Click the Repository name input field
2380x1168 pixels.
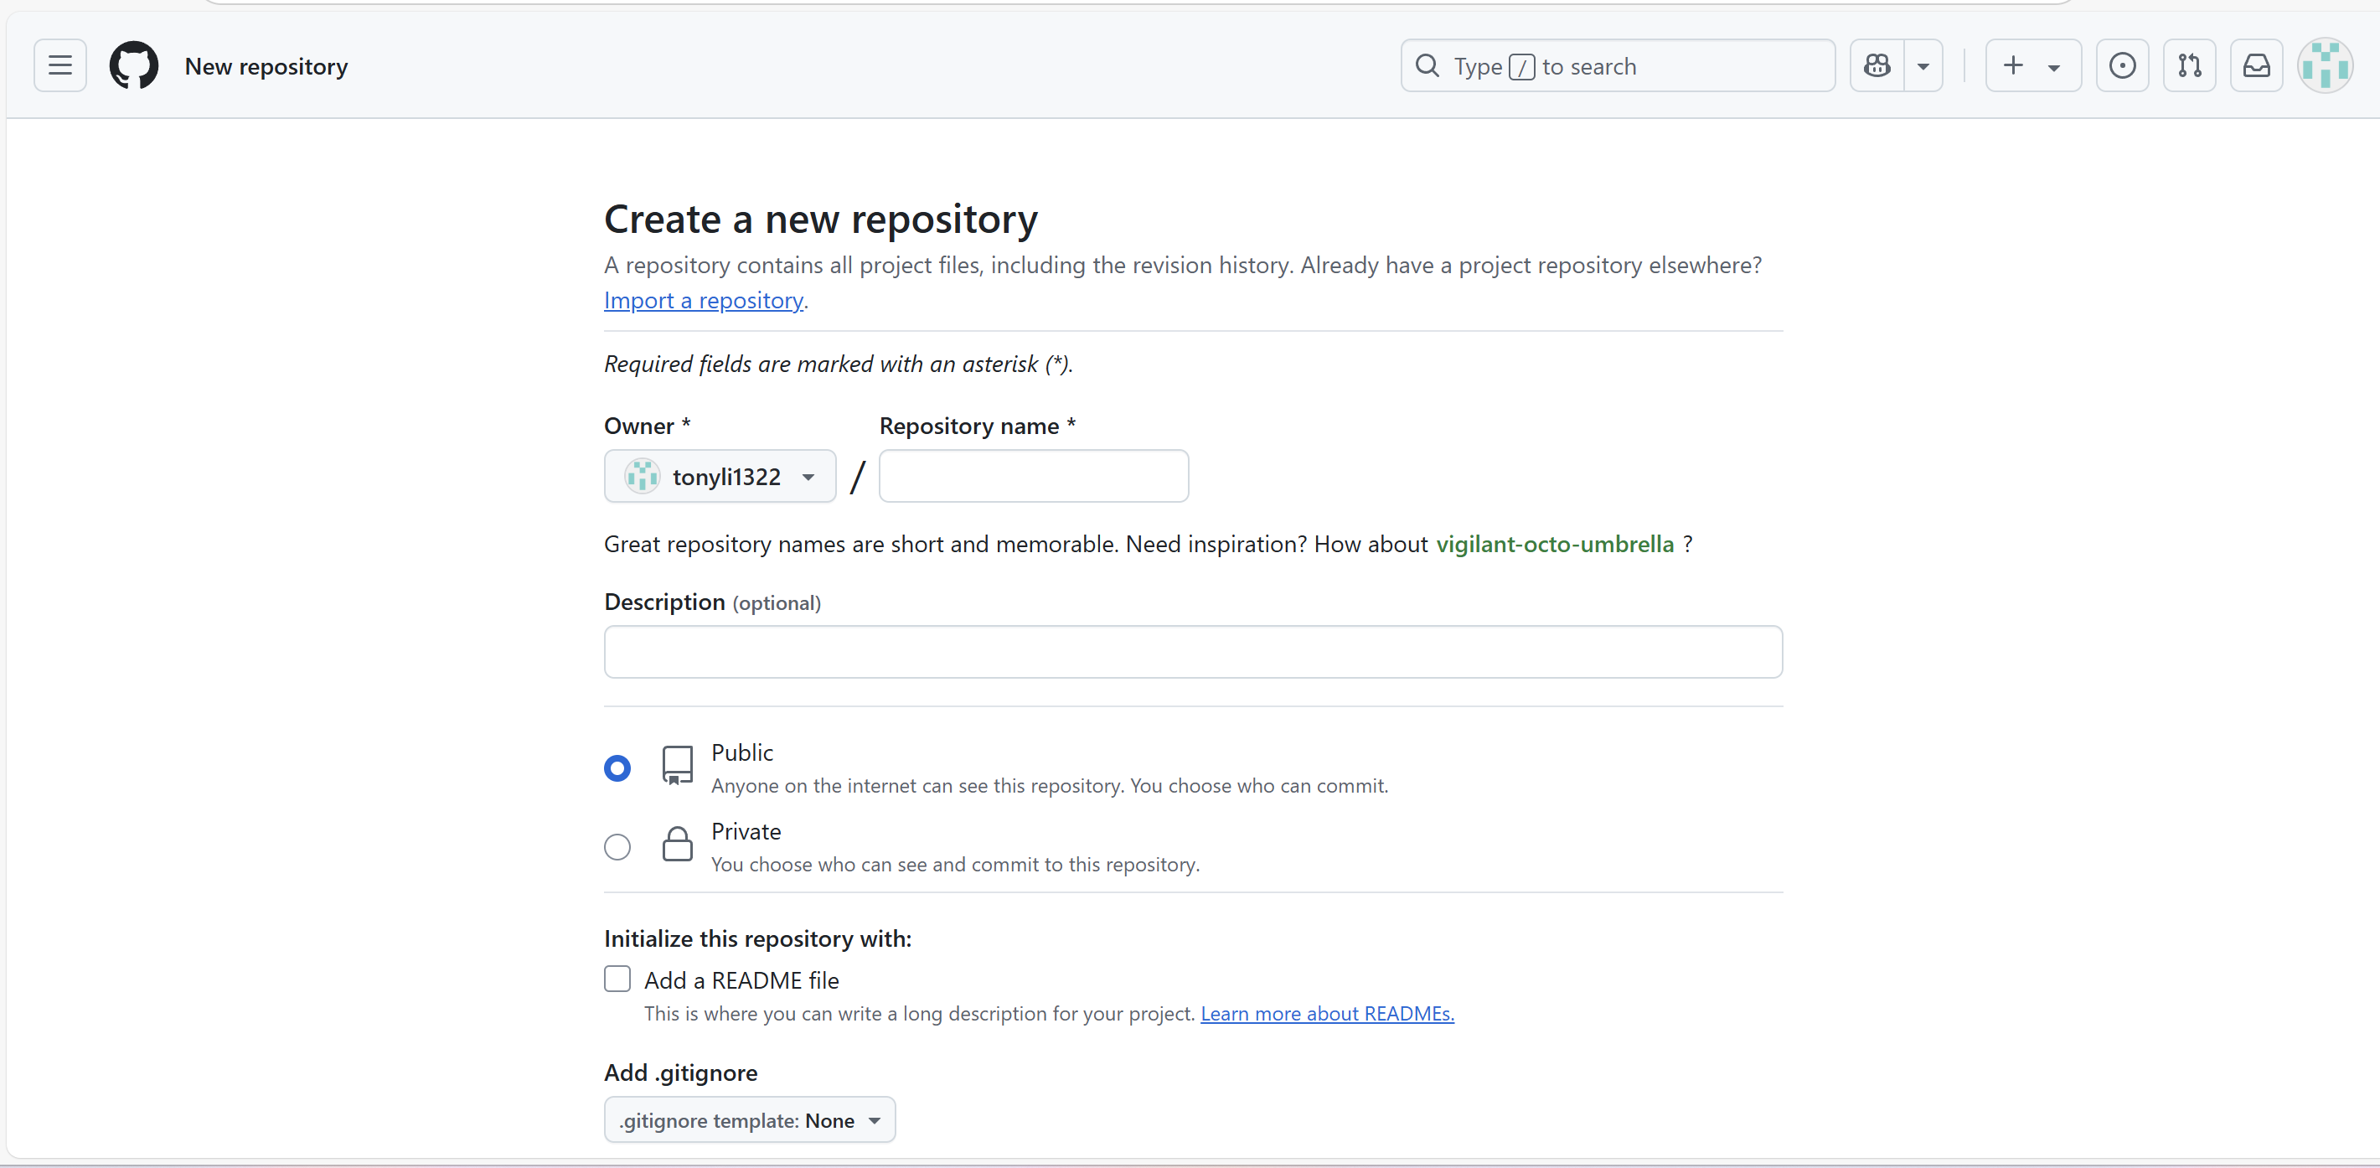pyautogui.click(x=1033, y=476)
